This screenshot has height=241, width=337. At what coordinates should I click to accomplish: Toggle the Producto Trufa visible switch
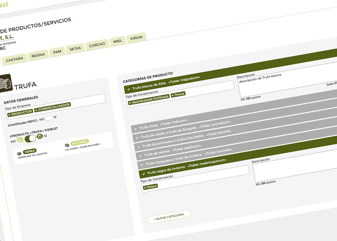(x=30, y=139)
